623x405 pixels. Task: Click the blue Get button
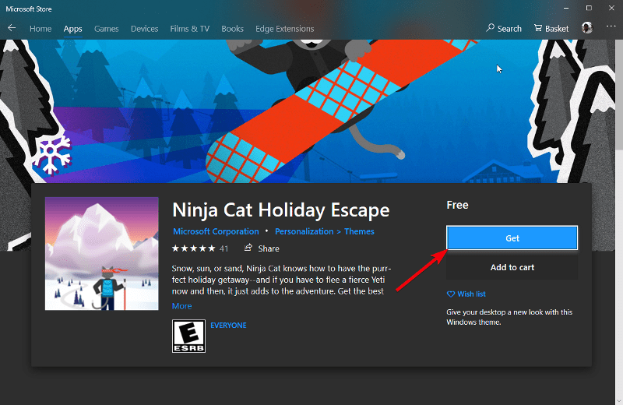512,238
